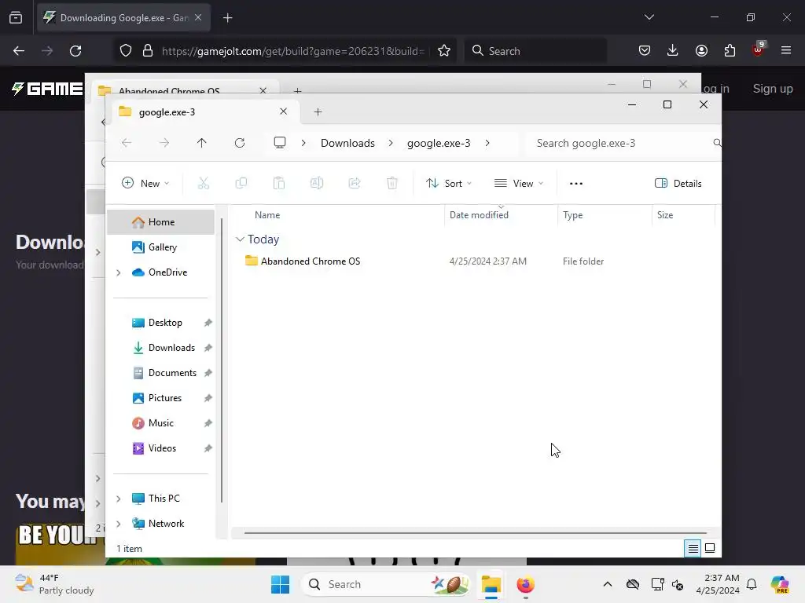Open Gallery in navigation pane
Screen dimensions: 805x603
[160, 247]
